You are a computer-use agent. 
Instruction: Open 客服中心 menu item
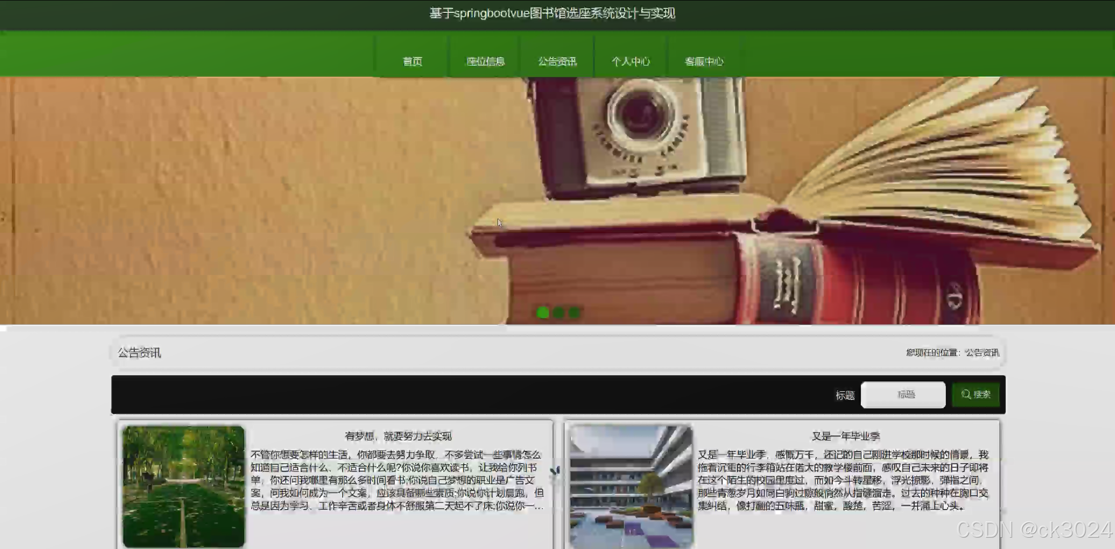pyautogui.click(x=704, y=61)
